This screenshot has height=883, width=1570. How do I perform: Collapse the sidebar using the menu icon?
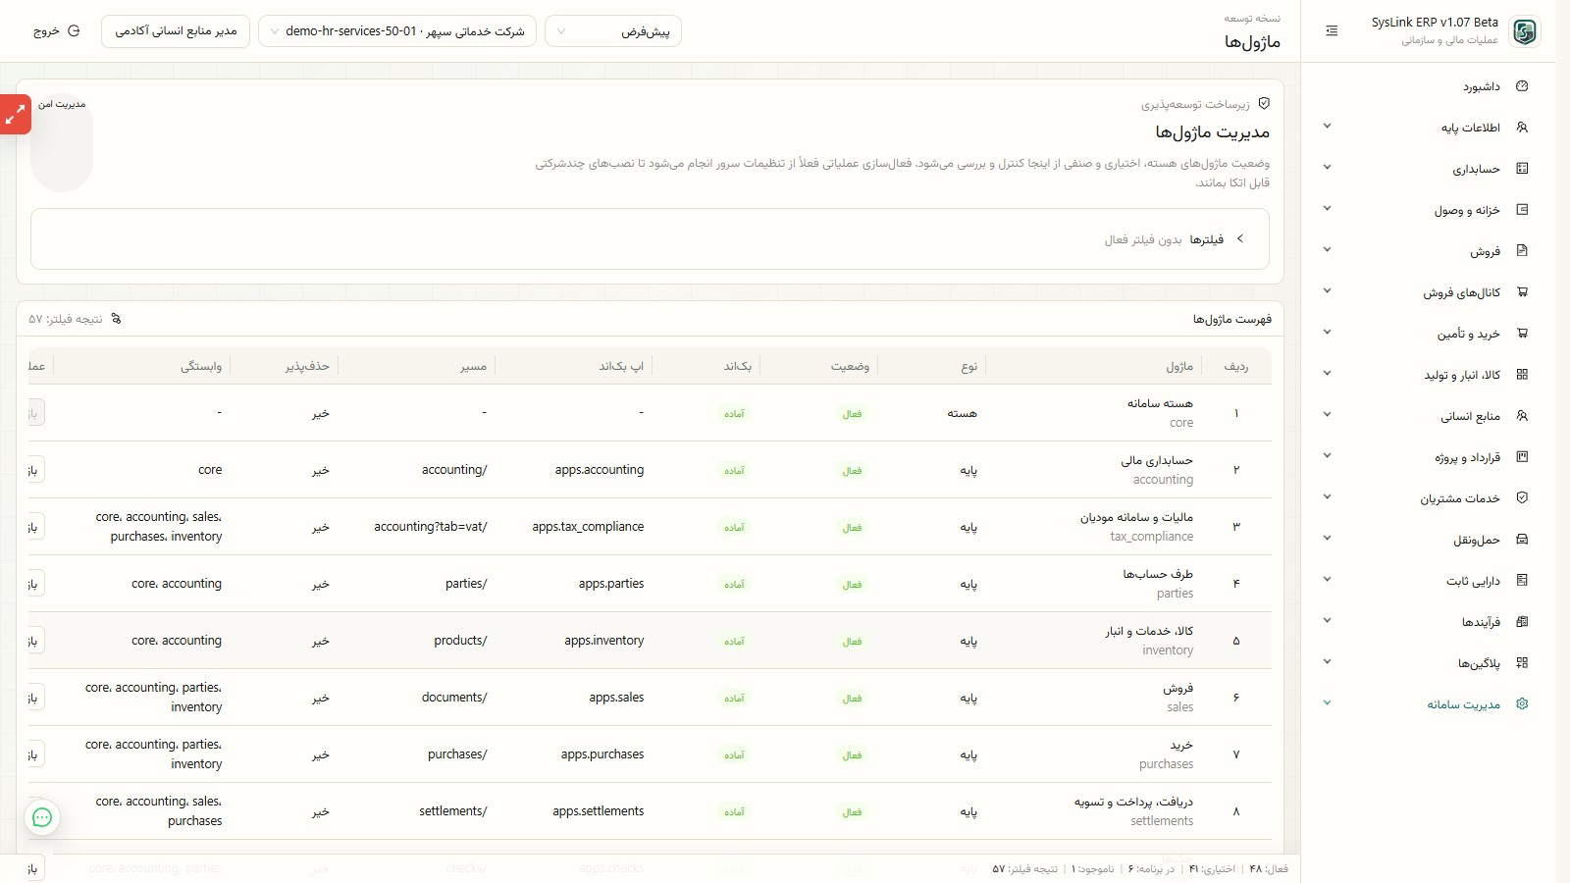(1332, 31)
